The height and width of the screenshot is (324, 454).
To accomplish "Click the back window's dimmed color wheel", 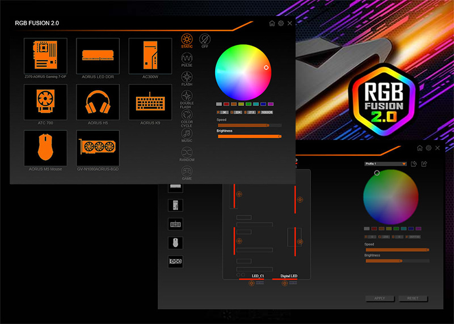I will [x=391, y=197].
